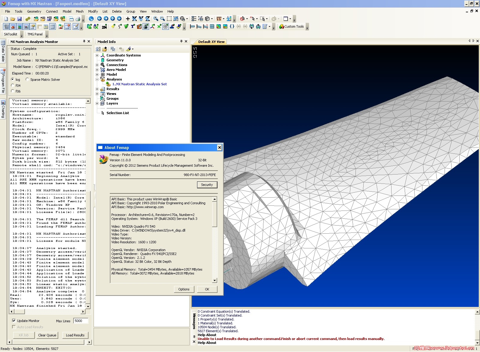This screenshot has height=352, width=480.
Task: Select the f06 radio button
Action: pos(13,91)
